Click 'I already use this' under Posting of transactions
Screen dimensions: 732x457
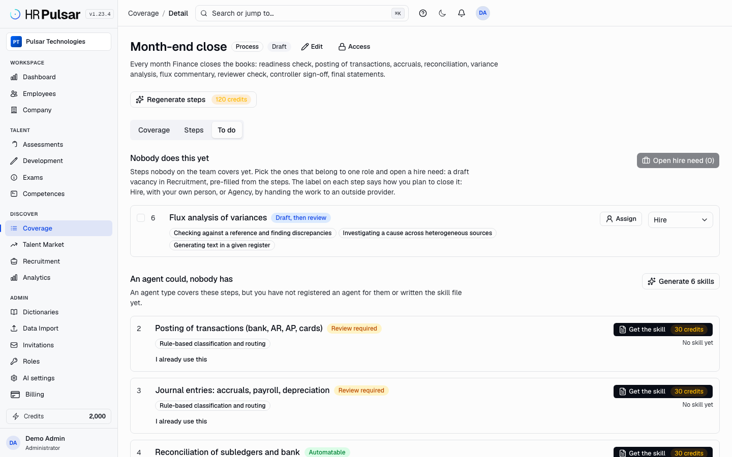pyautogui.click(x=181, y=360)
